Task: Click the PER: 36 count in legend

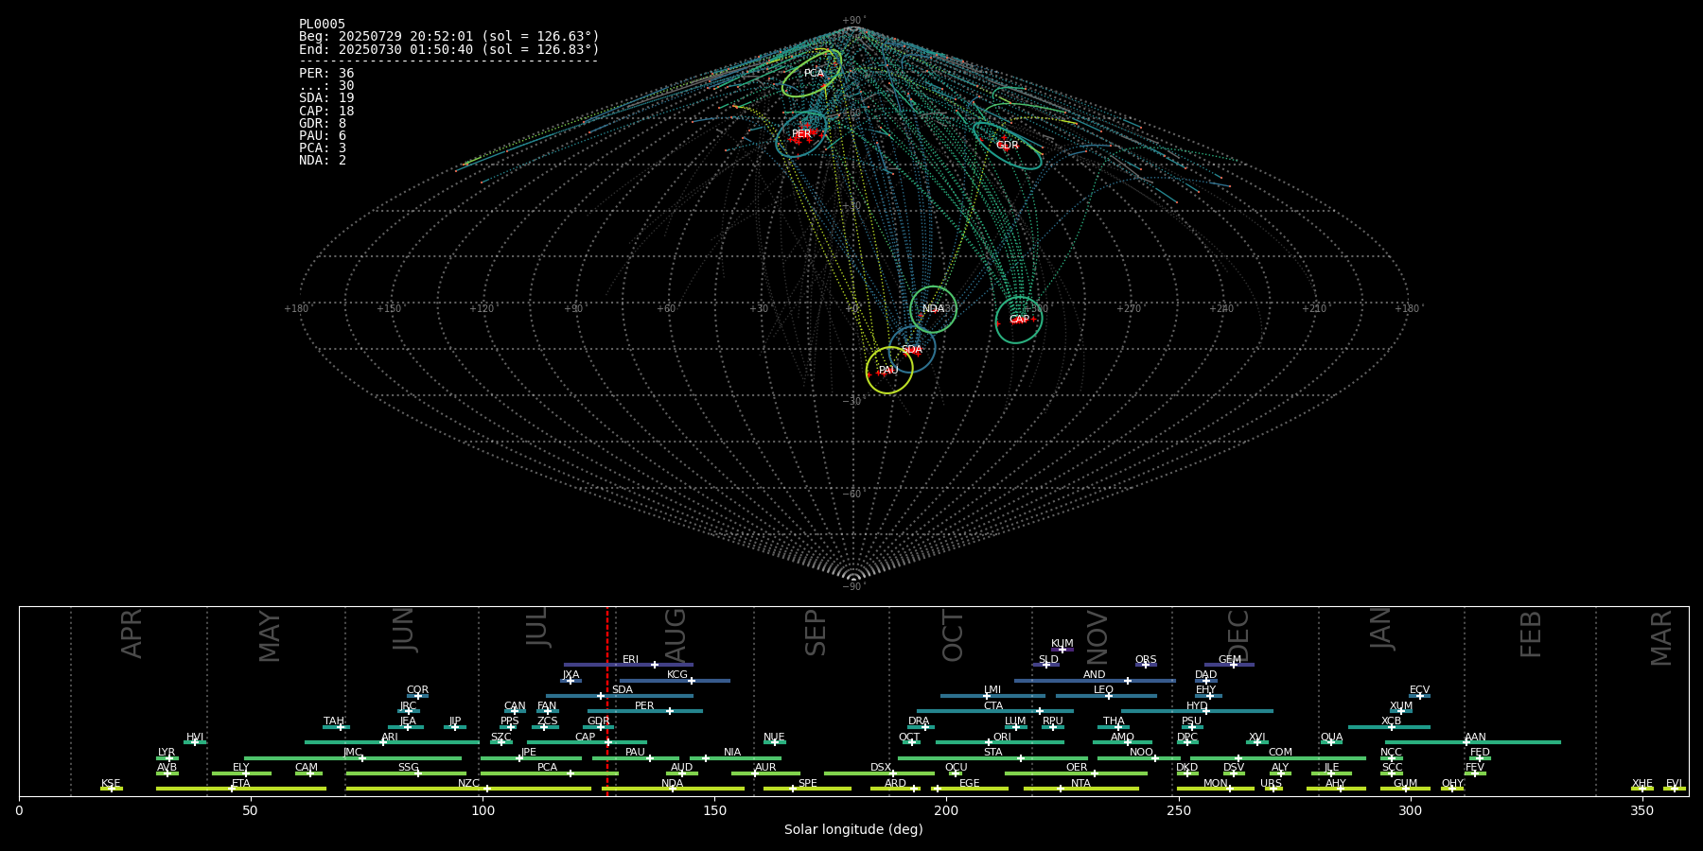Action: coord(326,74)
